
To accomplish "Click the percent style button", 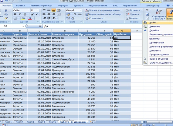I will pyautogui.click(x=75, y=14).
